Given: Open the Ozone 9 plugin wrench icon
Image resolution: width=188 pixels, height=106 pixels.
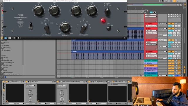Looking at the screenshot, I should [11, 82].
